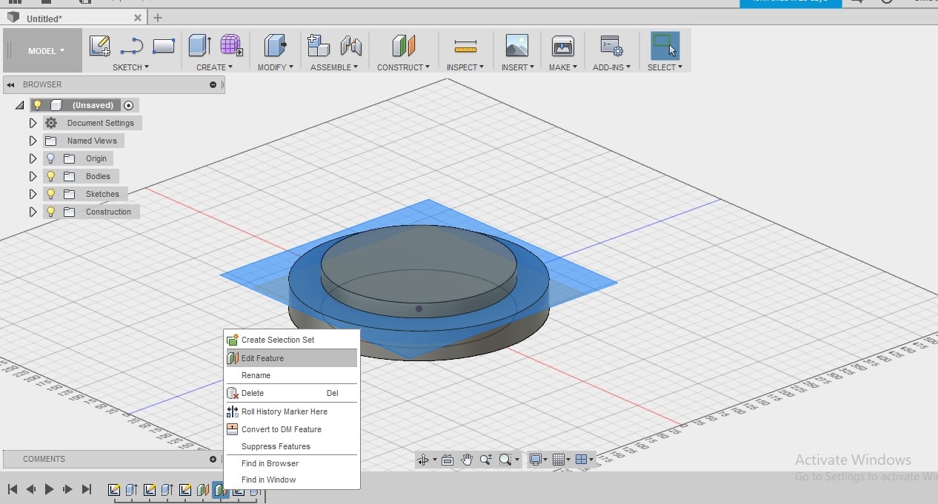Click the Select tool icon
Viewport: 938px width, 504px height.
point(665,46)
